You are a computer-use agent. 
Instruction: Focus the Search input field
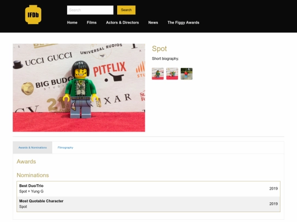point(90,10)
